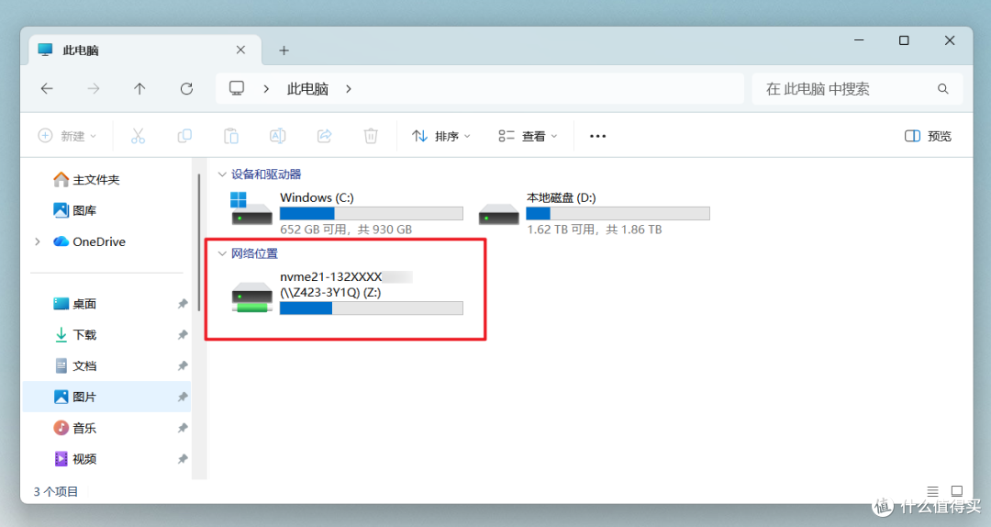Unpin 文档 using its pin icon

[183, 365]
